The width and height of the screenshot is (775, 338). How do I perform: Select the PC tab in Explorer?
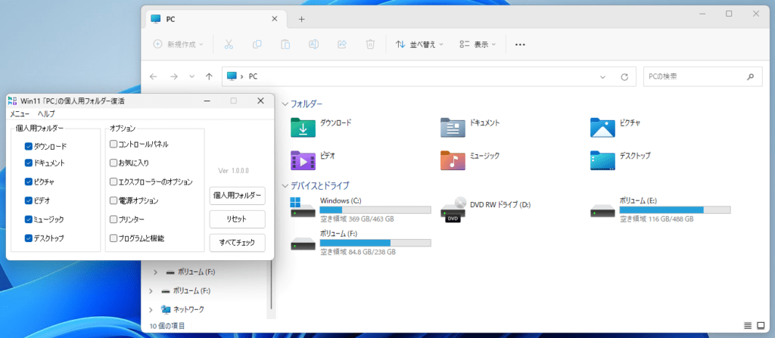point(216,19)
